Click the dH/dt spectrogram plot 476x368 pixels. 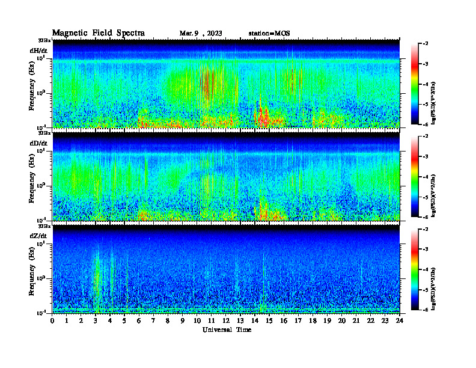point(226,84)
